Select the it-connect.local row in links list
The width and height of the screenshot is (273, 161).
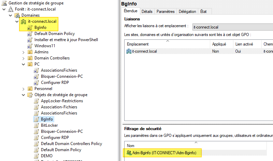coord(199,51)
